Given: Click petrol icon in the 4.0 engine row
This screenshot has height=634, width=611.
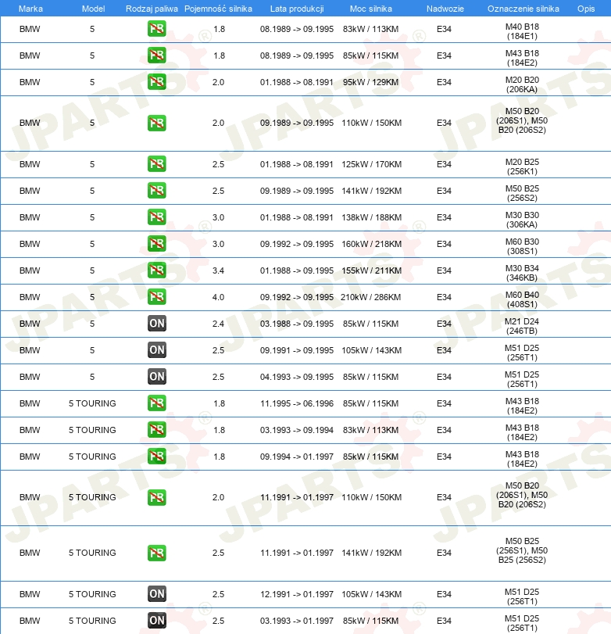Looking at the screenshot, I should pyautogui.click(x=157, y=297).
